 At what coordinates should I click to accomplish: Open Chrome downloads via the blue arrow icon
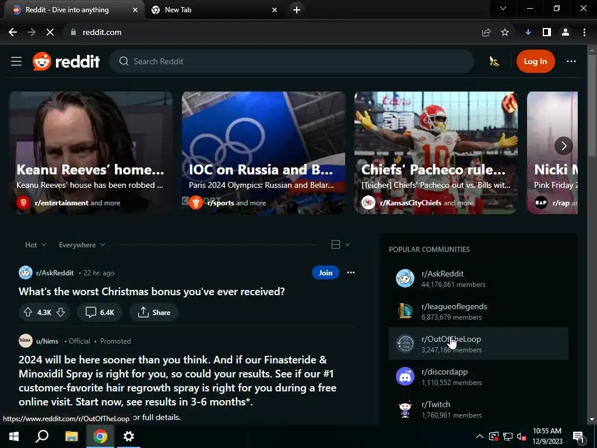(528, 33)
